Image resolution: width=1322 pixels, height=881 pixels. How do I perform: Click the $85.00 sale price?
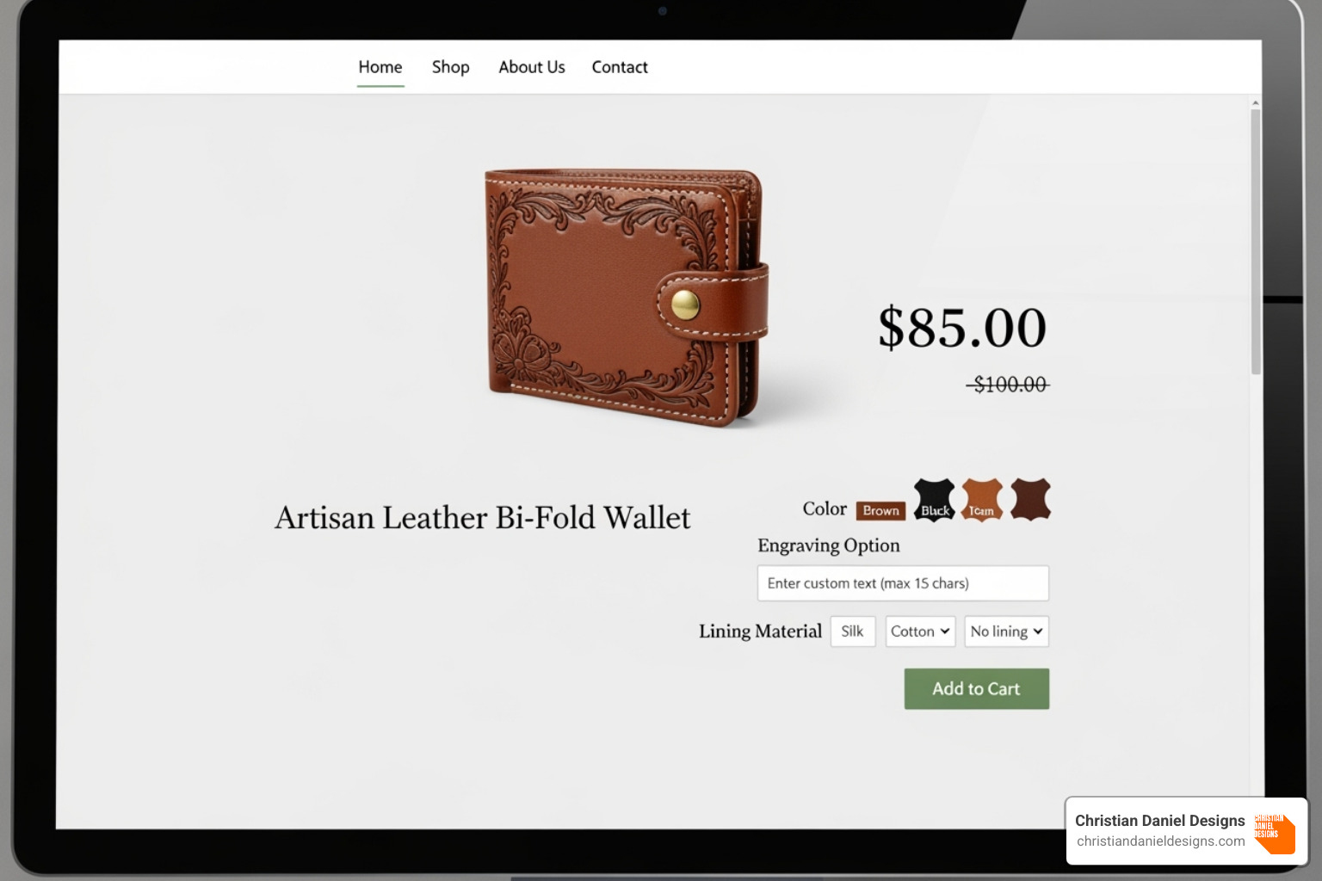pos(962,328)
